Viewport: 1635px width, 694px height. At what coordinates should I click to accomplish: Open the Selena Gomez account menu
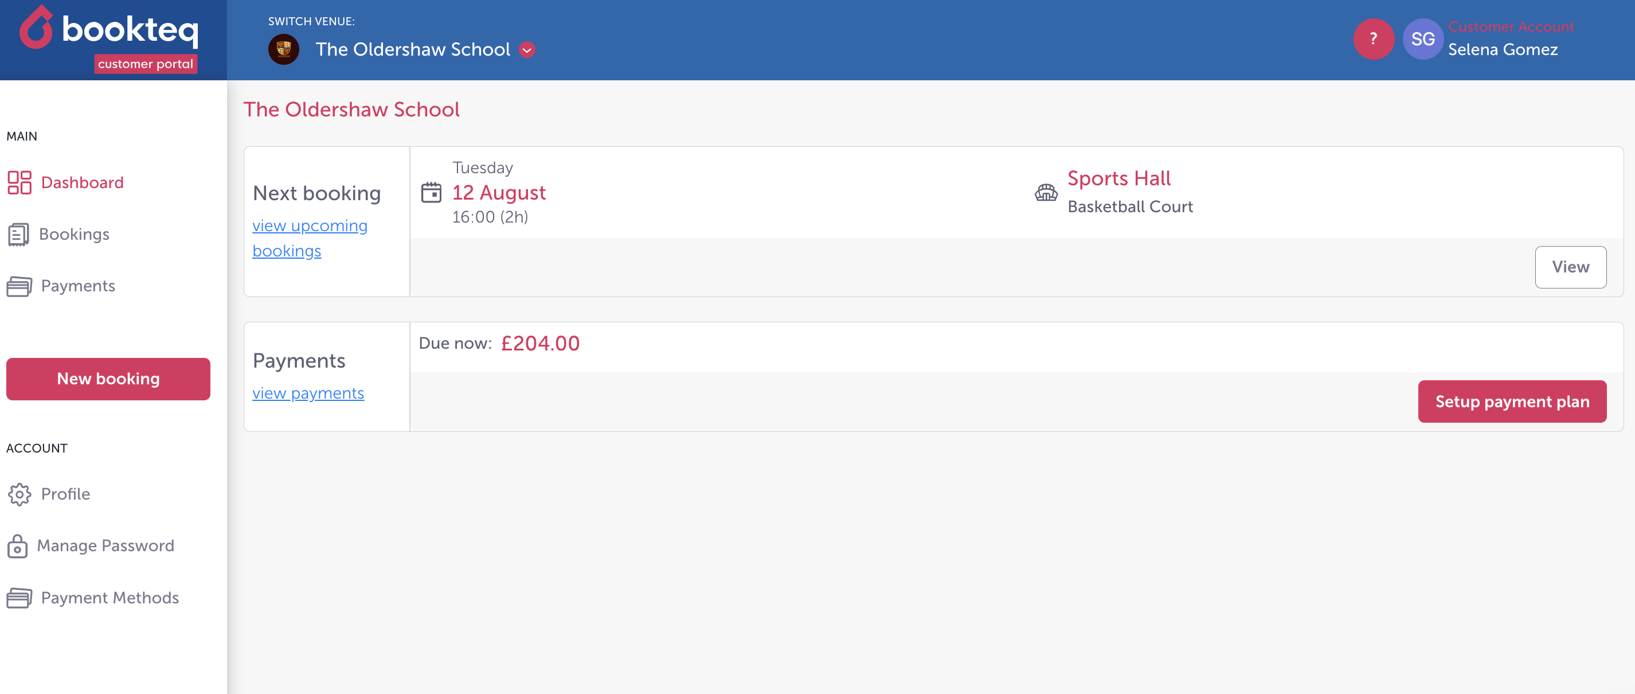point(1503,49)
